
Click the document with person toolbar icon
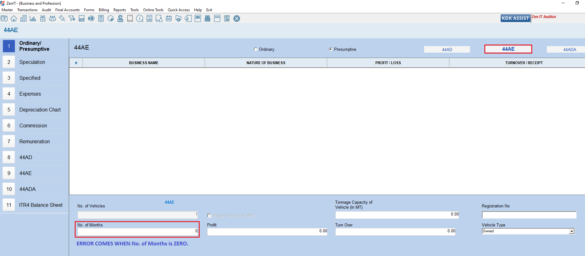159,19
